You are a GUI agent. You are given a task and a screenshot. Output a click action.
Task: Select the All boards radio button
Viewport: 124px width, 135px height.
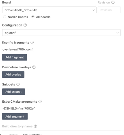[33, 17]
